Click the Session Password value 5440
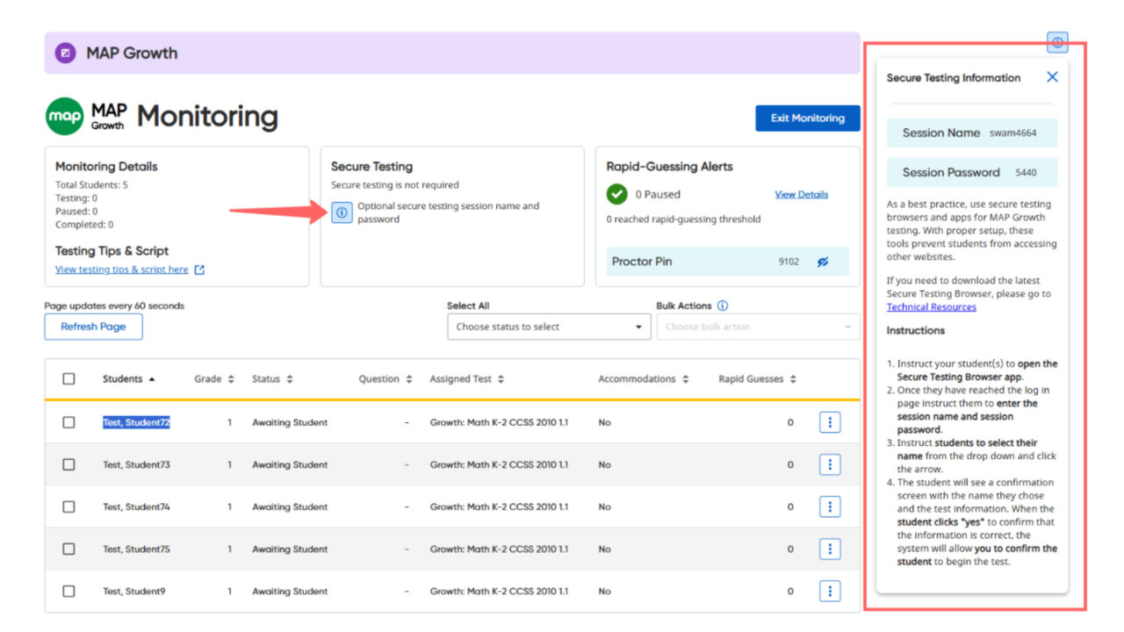The height and width of the screenshot is (632, 1124). [x=1026, y=173]
